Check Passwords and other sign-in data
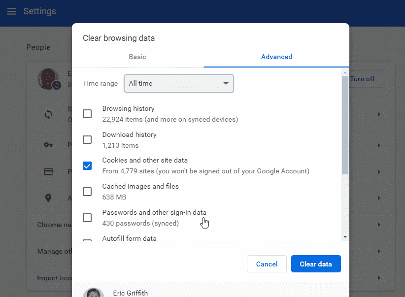 [x=87, y=217]
